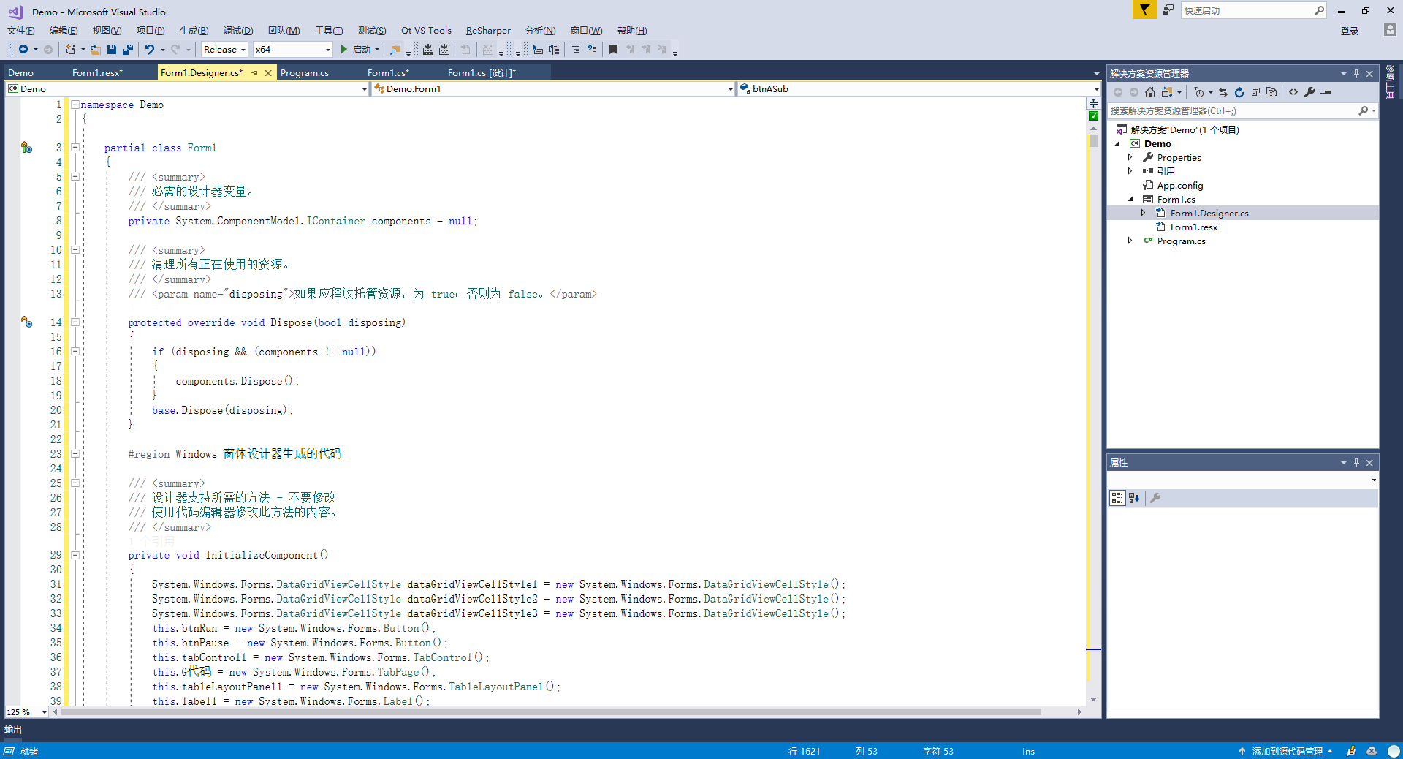Click add to source control in status bar
The height and width of the screenshot is (759, 1403).
(x=1287, y=752)
